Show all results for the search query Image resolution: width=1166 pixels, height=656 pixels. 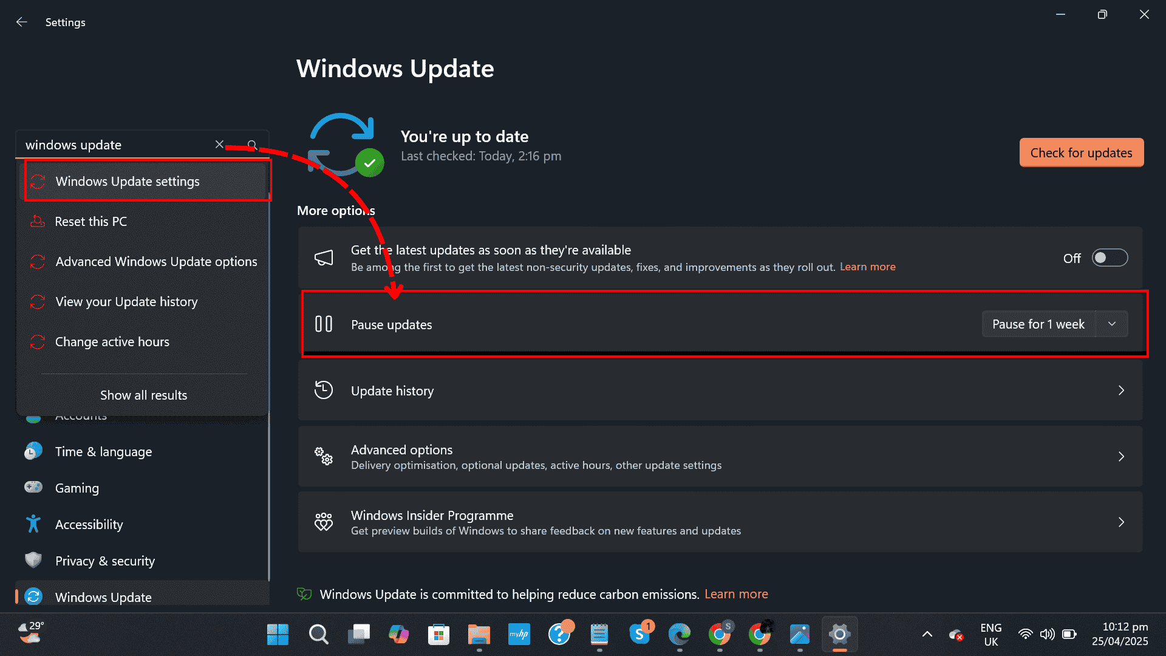143,395
